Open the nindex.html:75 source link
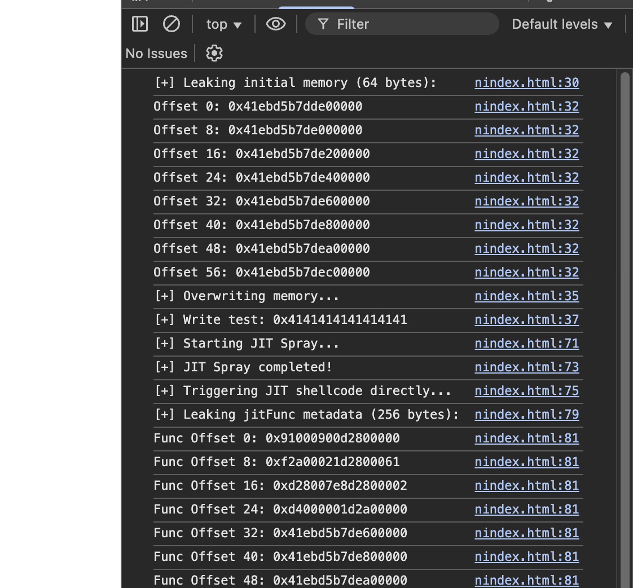Viewport: 633px width, 588px height. pos(526,391)
